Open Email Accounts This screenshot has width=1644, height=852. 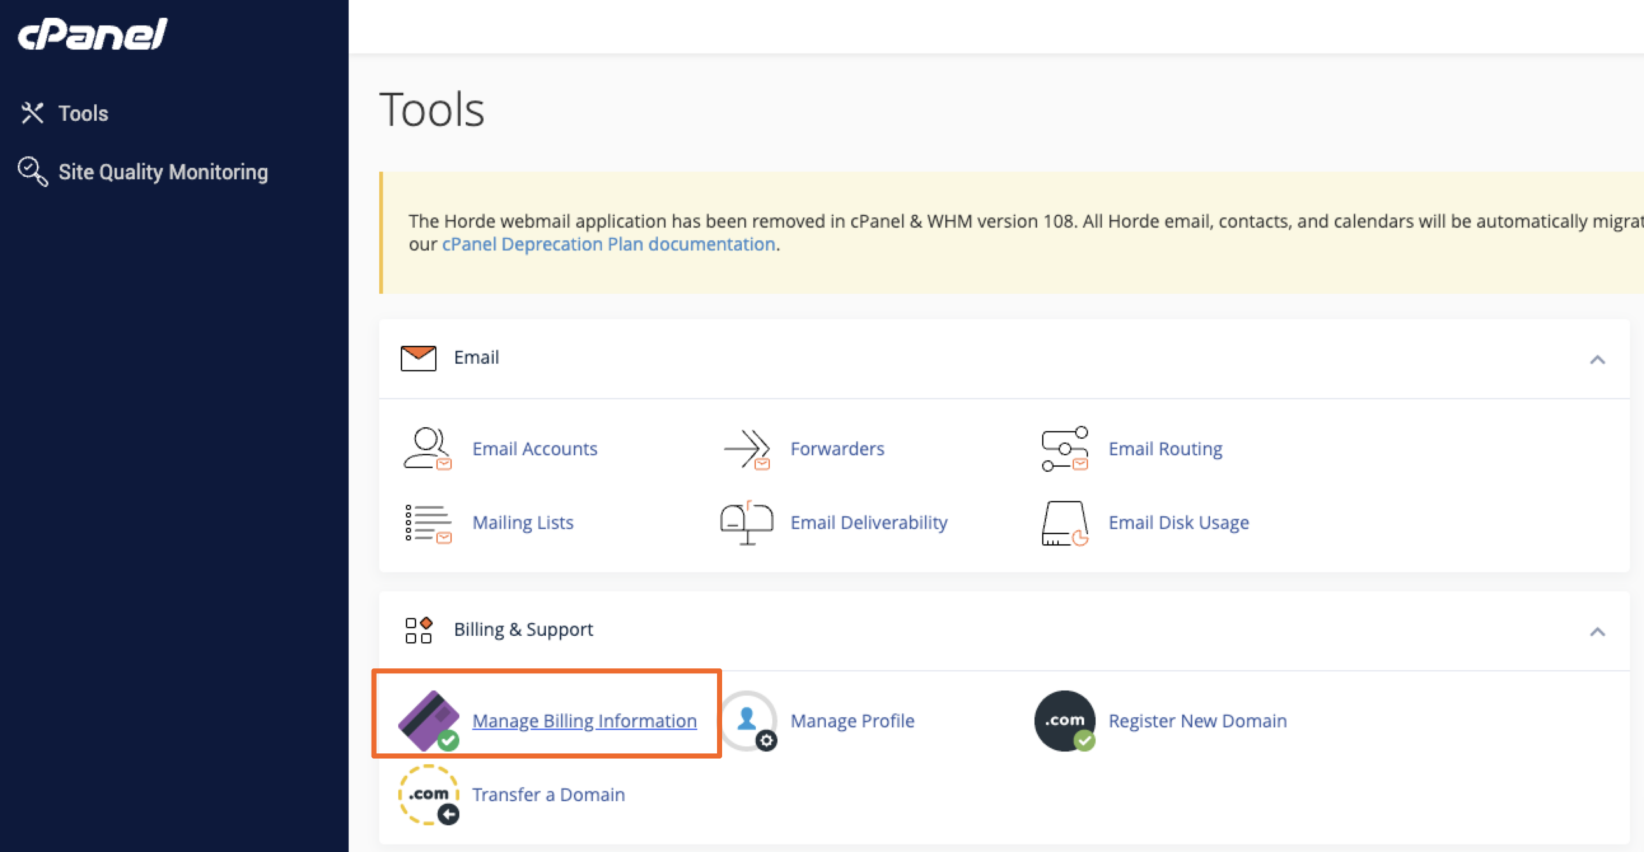534,449
